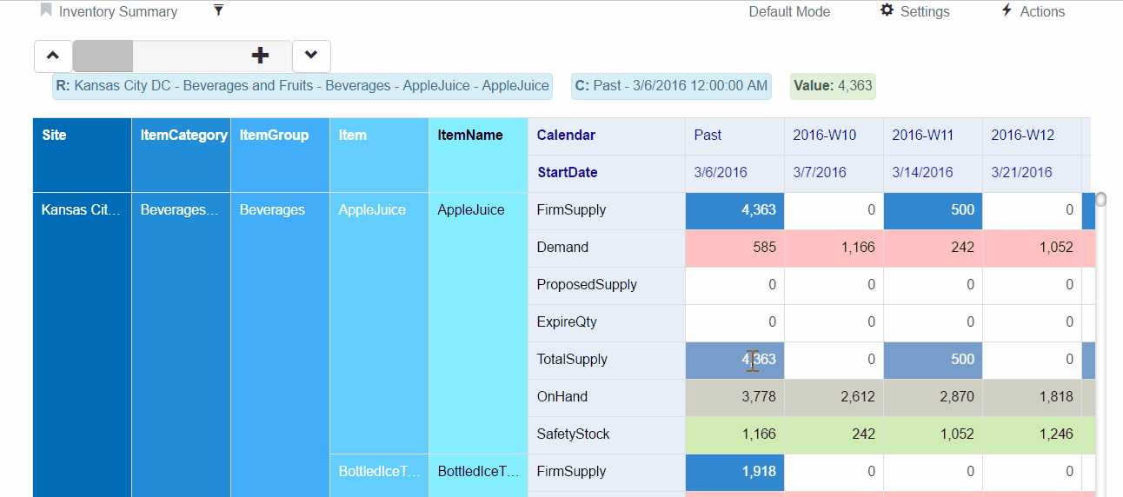Click the AppleJuice Demand row label

(562, 248)
